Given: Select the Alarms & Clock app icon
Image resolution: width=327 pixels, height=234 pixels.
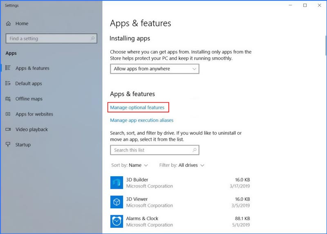Looking at the screenshot, I should (x=116, y=221).
